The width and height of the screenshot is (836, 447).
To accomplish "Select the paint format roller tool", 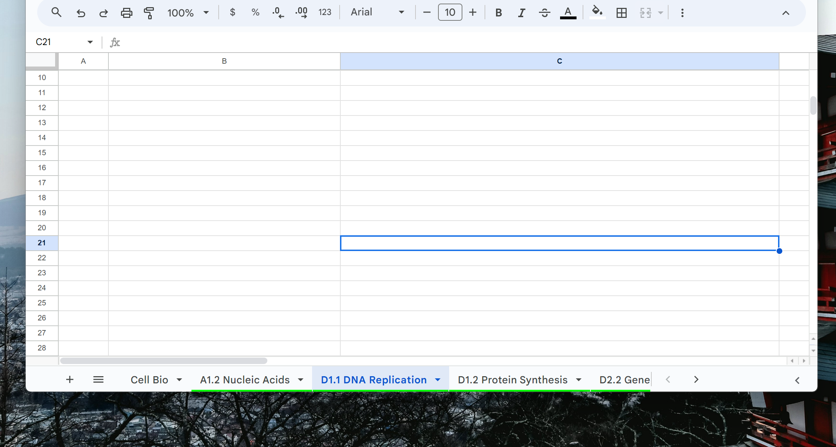I will click(x=149, y=13).
